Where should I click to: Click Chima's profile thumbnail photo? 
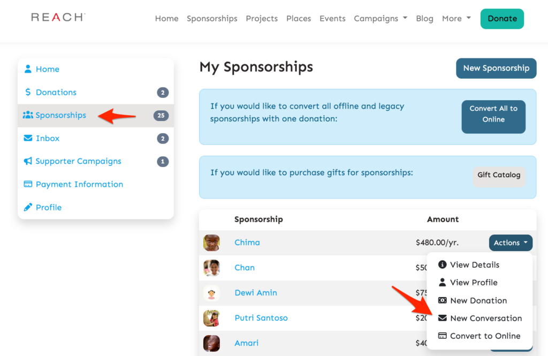tap(211, 243)
